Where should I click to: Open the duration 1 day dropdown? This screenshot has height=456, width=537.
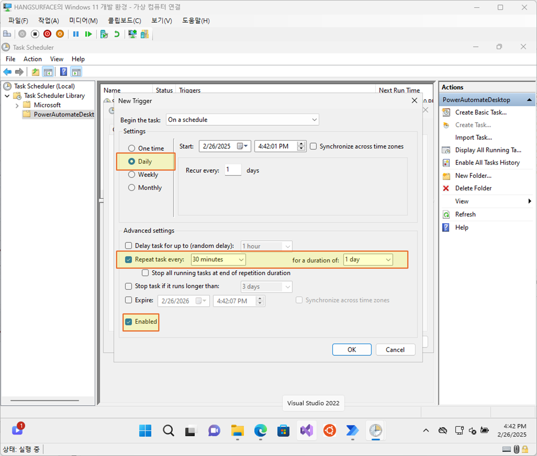tap(368, 259)
